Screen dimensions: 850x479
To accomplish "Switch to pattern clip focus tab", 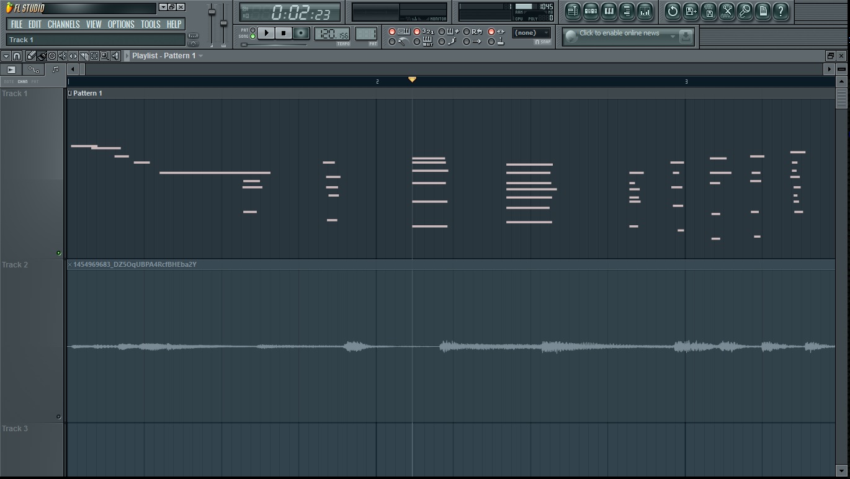I will pyautogui.click(x=55, y=69).
